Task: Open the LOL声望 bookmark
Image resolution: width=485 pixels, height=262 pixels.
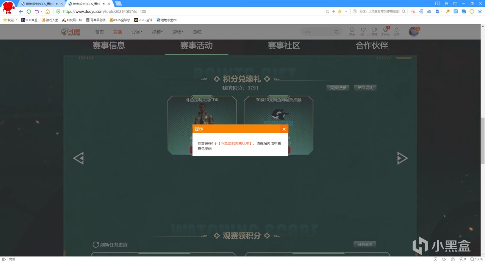Action: pos(29,20)
